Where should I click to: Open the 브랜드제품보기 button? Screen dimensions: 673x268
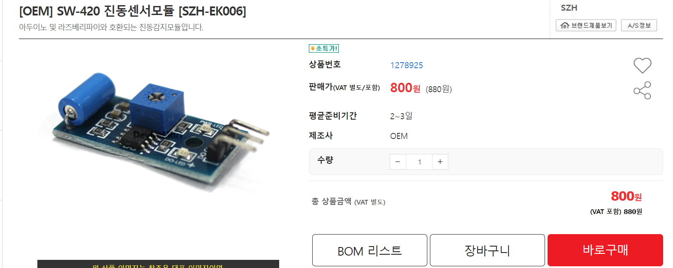[x=586, y=26]
